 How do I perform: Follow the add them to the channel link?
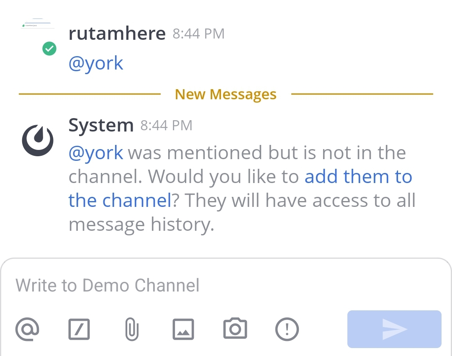359,176
